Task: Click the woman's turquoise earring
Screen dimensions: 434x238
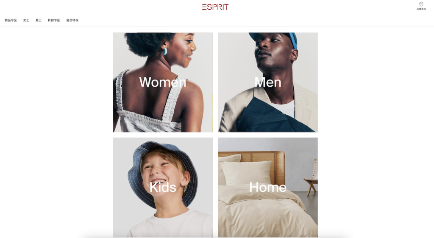Action: pyautogui.click(x=165, y=51)
